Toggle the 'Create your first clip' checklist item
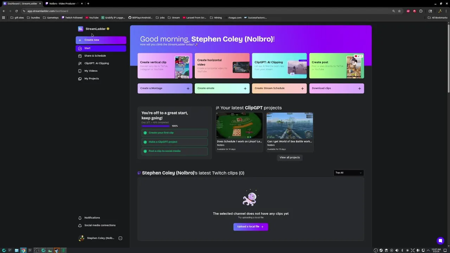This screenshot has height=253, width=450. click(x=175, y=133)
